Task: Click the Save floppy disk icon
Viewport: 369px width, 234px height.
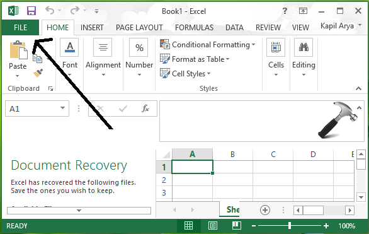Action: tap(31, 11)
